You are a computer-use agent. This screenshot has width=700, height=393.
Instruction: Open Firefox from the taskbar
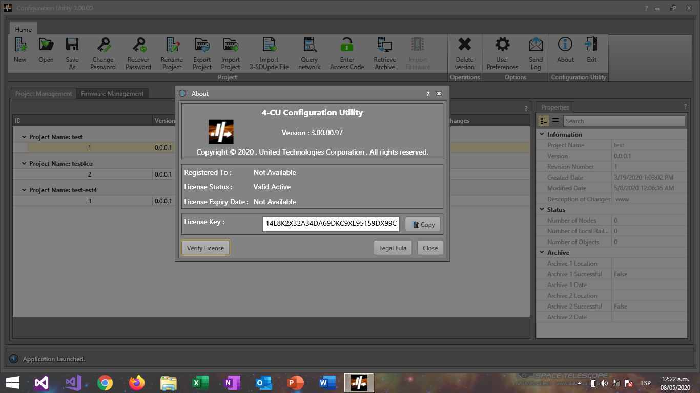(137, 383)
